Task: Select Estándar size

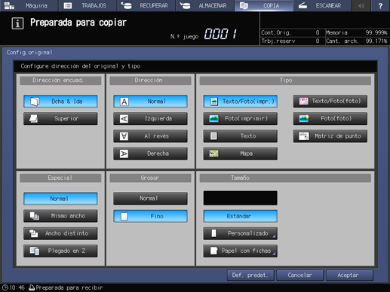Action: click(x=240, y=216)
